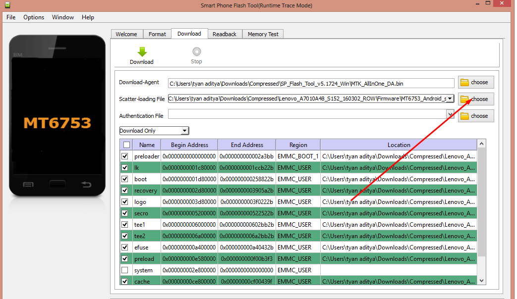Click Download-Agent folder choose icon
Image resolution: width=517 pixels, height=299 pixels.
[465, 82]
